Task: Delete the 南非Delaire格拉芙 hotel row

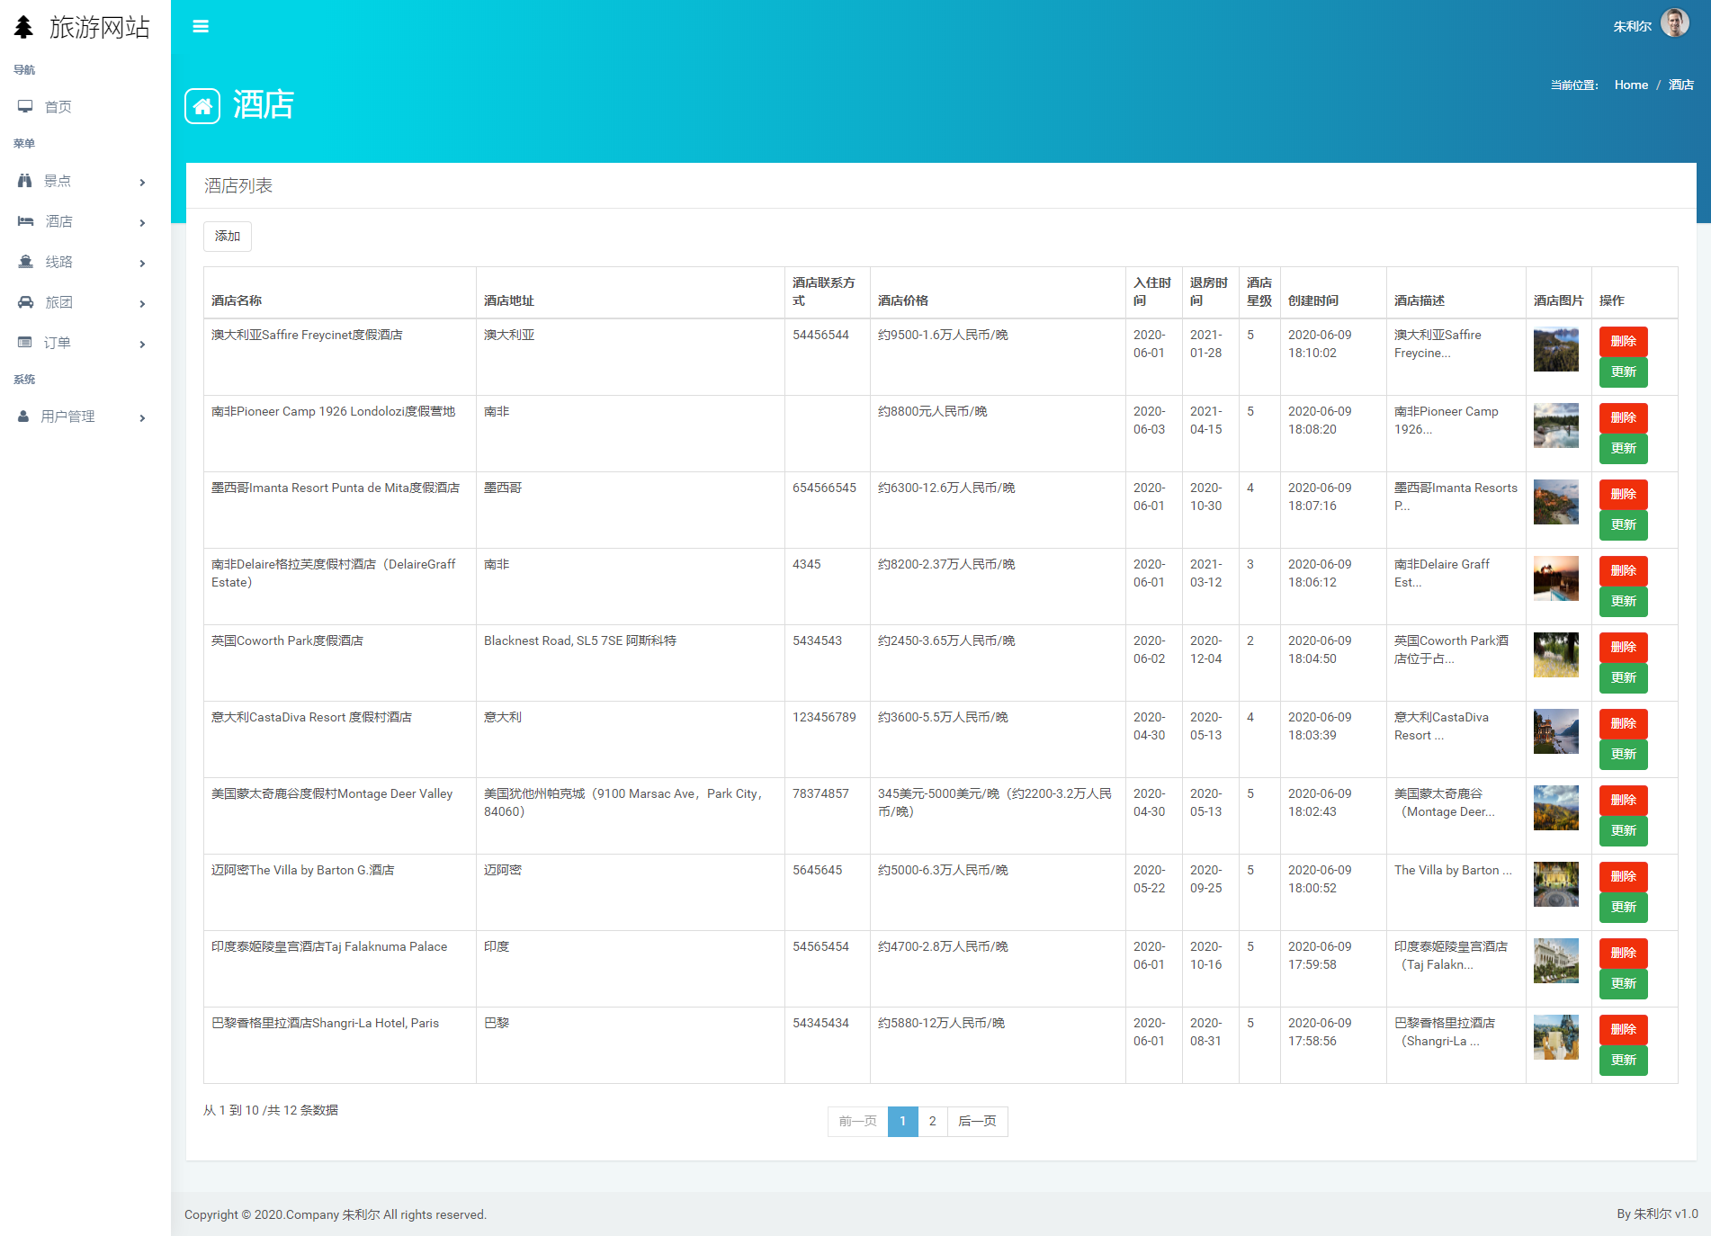Action: tap(1623, 571)
